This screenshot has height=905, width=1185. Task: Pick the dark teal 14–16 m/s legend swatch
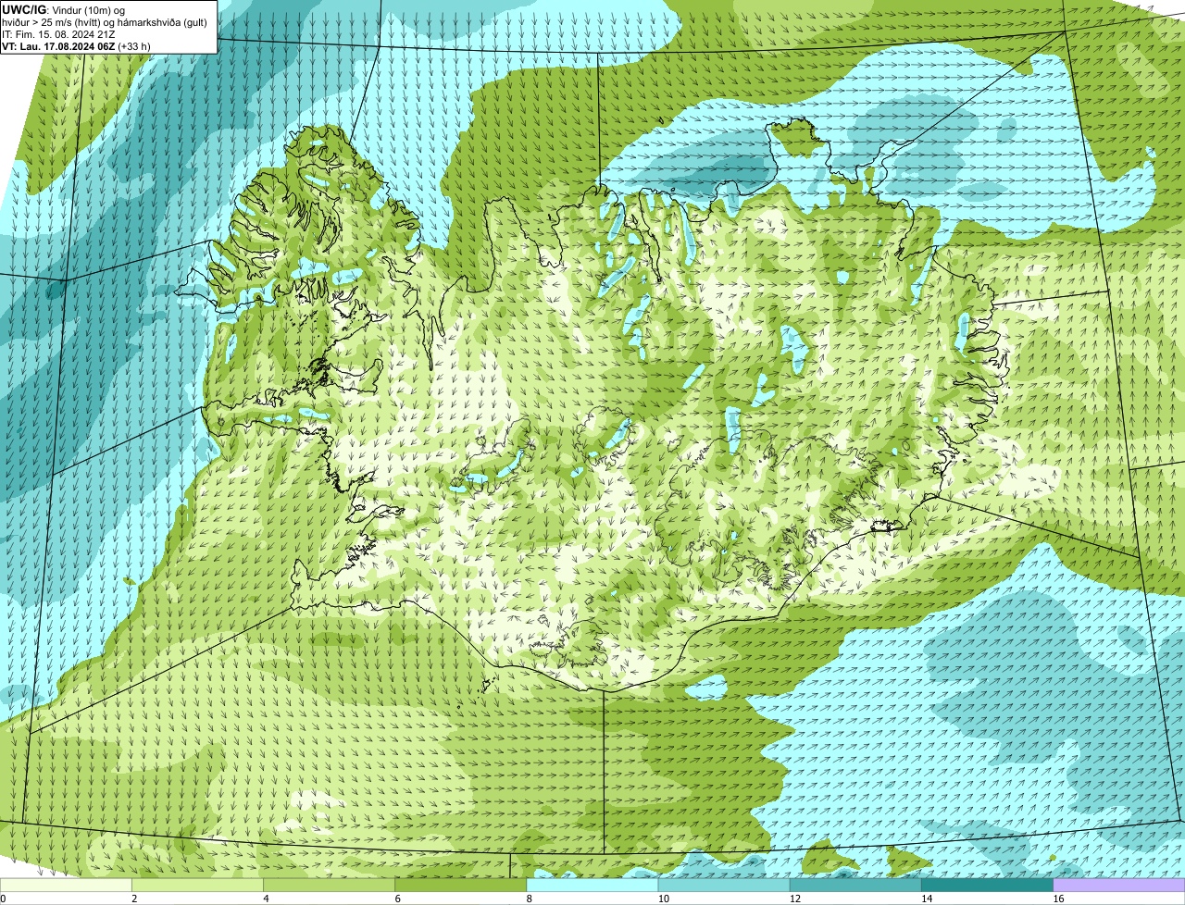[987, 885]
